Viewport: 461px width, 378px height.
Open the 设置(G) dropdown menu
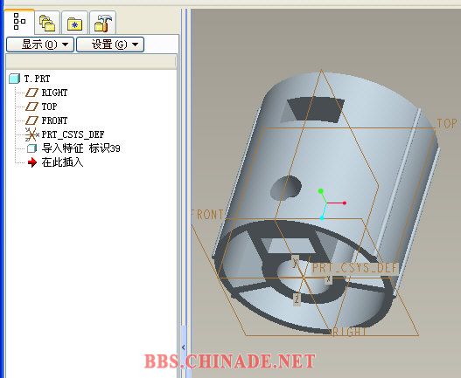(110, 45)
